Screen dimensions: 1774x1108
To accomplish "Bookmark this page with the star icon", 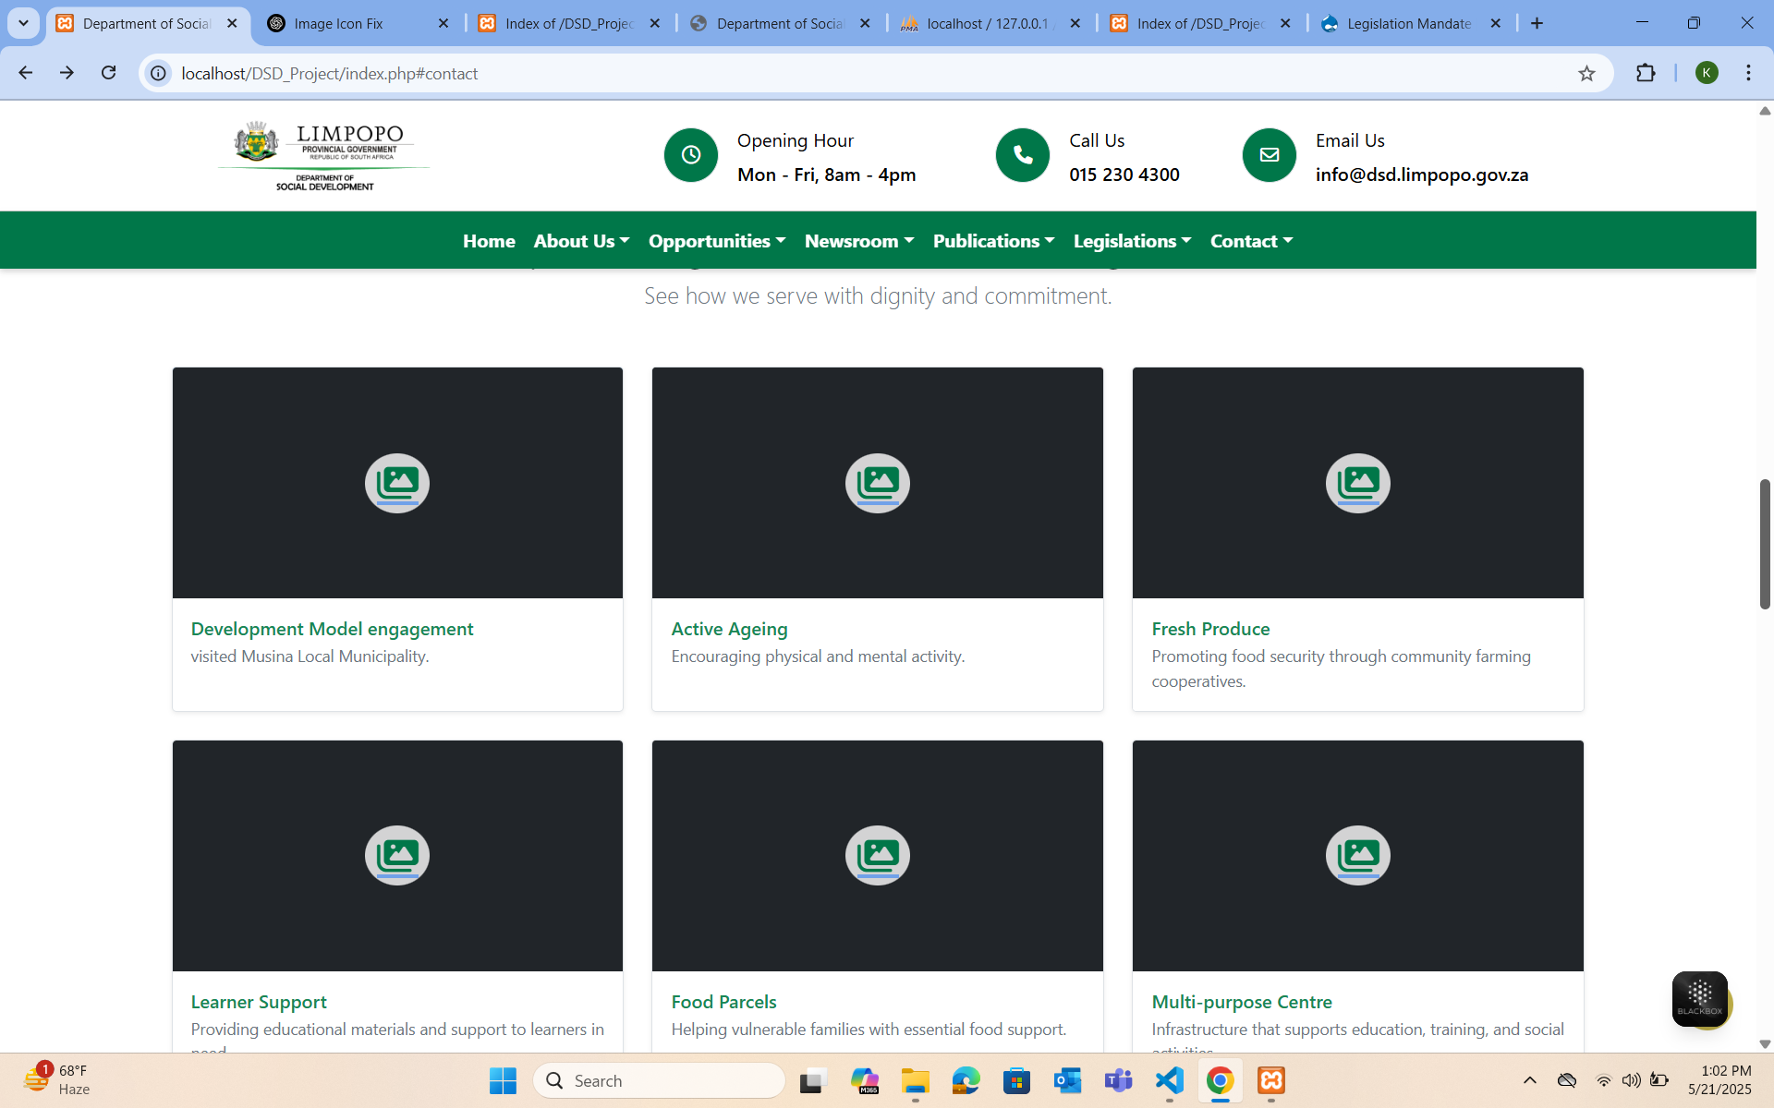I will tap(1586, 74).
